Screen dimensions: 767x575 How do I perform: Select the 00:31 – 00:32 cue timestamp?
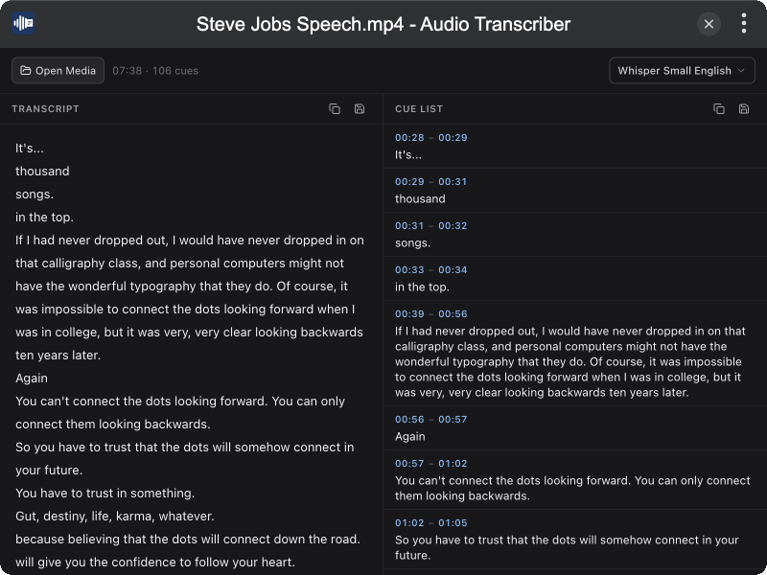[x=430, y=225]
